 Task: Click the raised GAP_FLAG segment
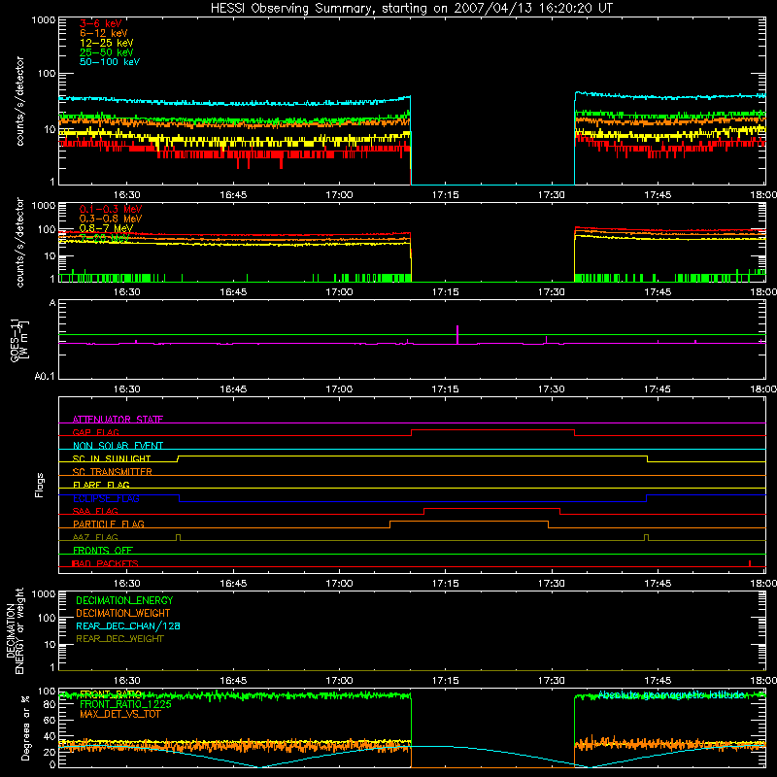493,430
